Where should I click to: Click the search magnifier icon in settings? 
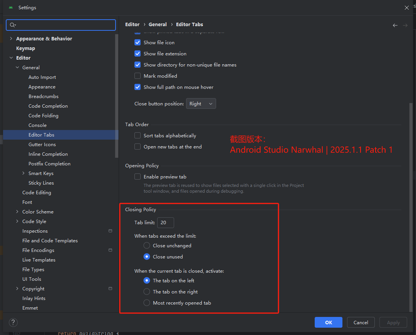point(12,25)
